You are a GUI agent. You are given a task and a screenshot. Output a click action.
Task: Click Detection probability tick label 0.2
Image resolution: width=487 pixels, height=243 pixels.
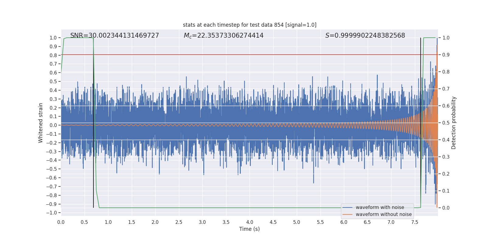point(446,174)
